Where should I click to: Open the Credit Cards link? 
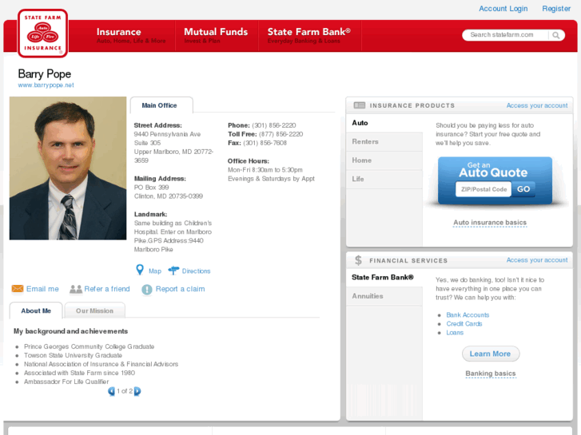coord(464,324)
